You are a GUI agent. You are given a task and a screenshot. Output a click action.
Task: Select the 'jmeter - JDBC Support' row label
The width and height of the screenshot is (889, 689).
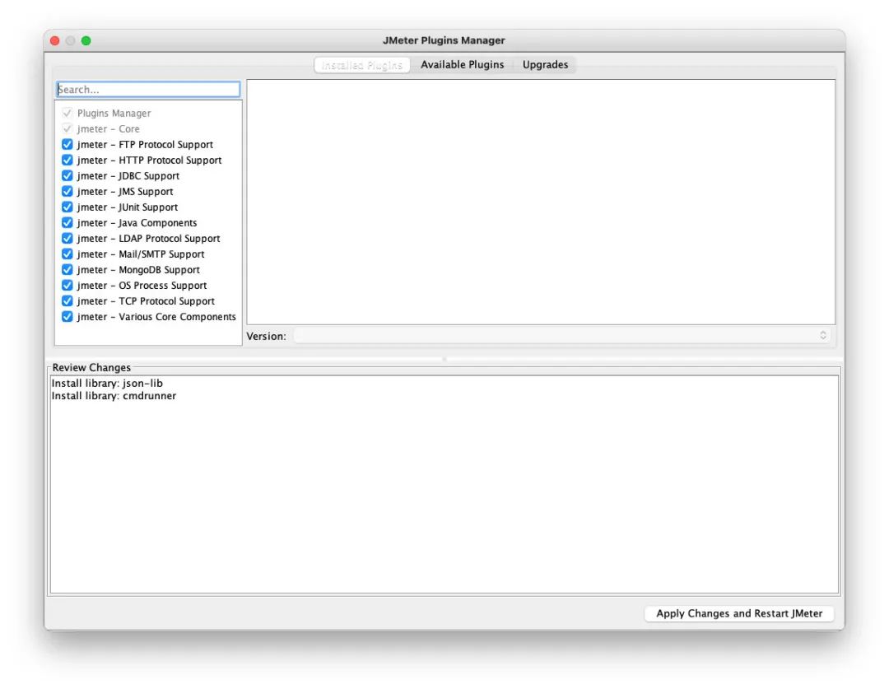pyautogui.click(x=128, y=176)
